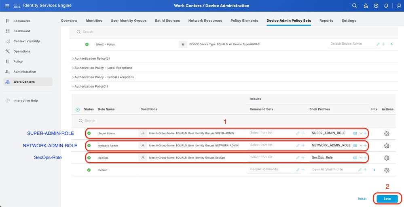Open the hamburger navigation menu

pyautogui.click(x=7, y=6)
